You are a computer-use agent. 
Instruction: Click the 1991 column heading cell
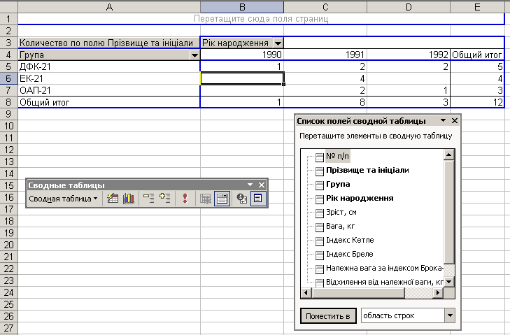click(x=325, y=55)
